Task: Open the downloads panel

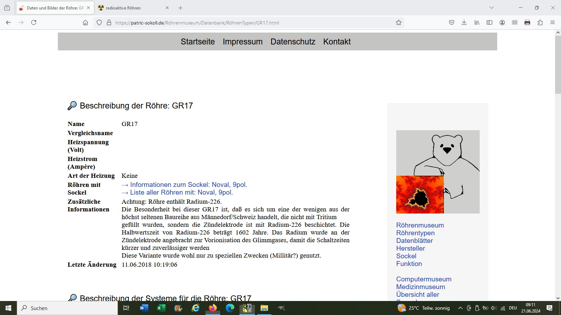Action: pos(464,22)
